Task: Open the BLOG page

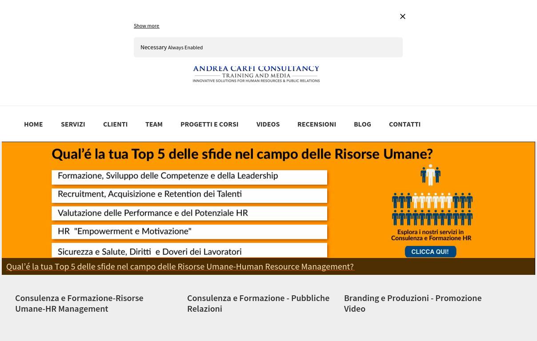Action: [x=362, y=124]
